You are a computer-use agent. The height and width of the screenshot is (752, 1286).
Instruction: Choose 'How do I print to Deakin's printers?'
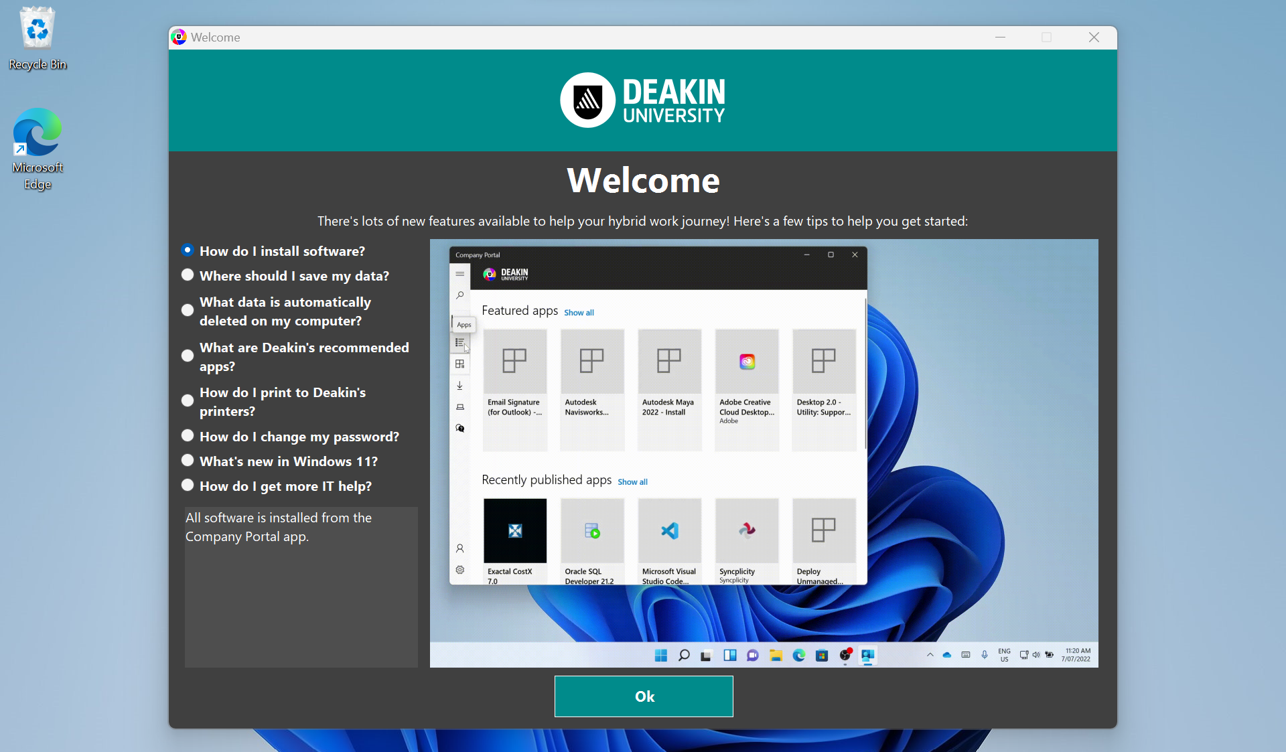click(x=274, y=402)
